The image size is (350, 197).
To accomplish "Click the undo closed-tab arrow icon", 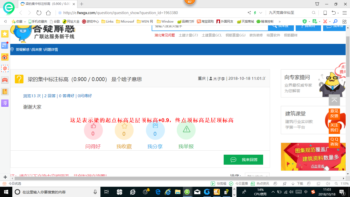I will tap(334, 13).
